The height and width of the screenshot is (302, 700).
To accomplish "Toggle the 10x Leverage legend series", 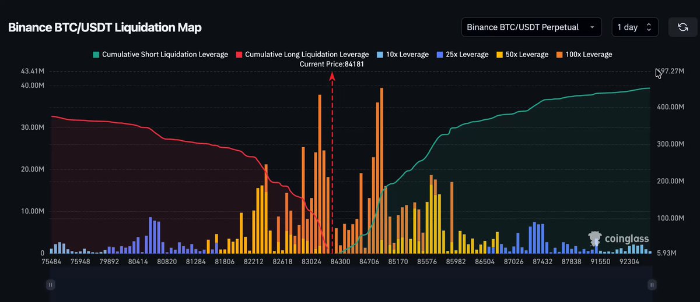I will (402, 54).
